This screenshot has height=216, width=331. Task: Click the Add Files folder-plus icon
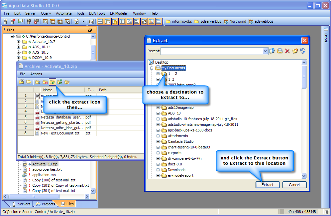tap(38, 82)
